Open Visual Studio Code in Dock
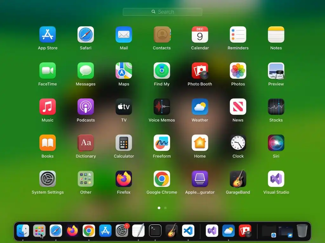The image size is (325, 243). 188,231
